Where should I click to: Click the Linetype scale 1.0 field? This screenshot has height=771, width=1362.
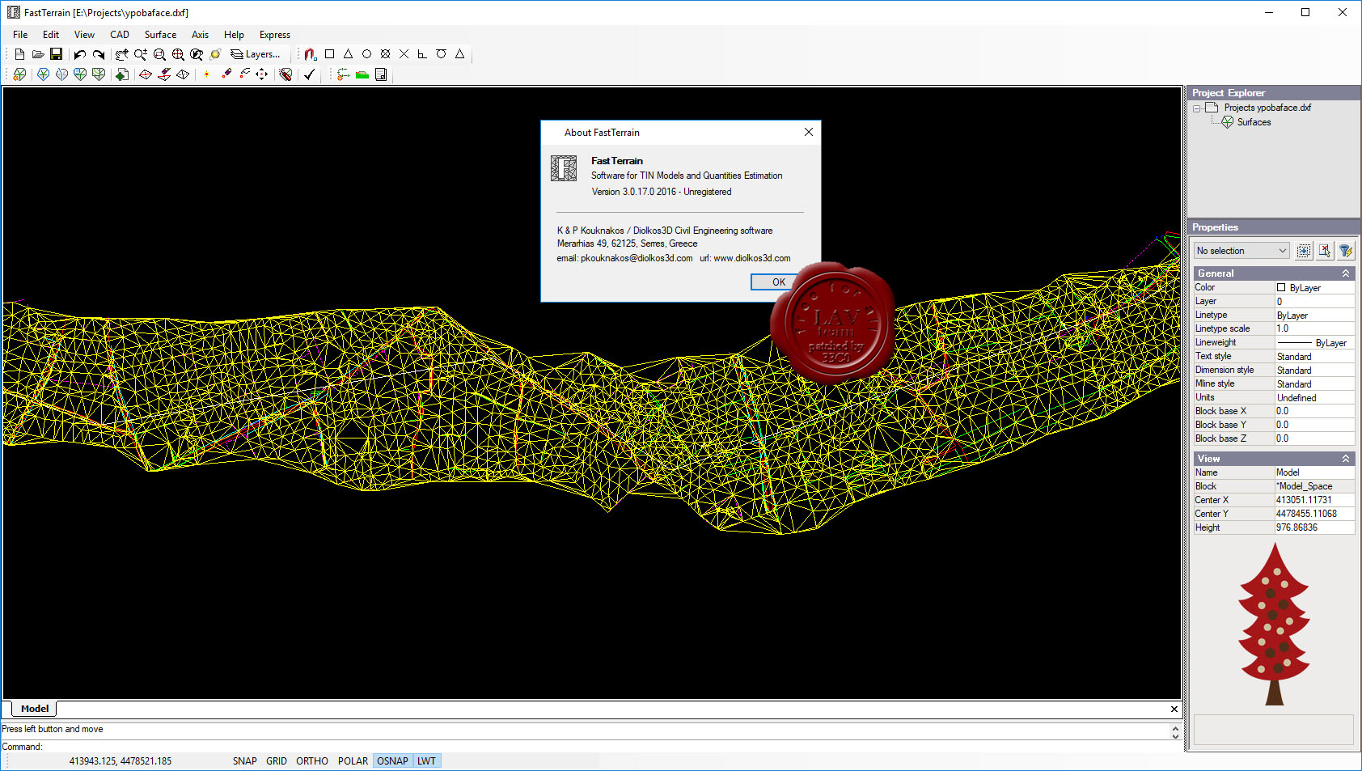[1314, 328]
